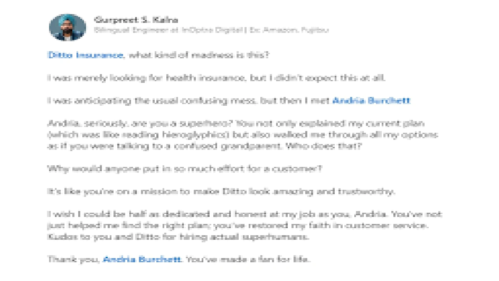Click Gurpreet S. Kalra's profile photo
The width and height of the screenshot is (499, 281).
pyautogui.click(x=67, y=27)
